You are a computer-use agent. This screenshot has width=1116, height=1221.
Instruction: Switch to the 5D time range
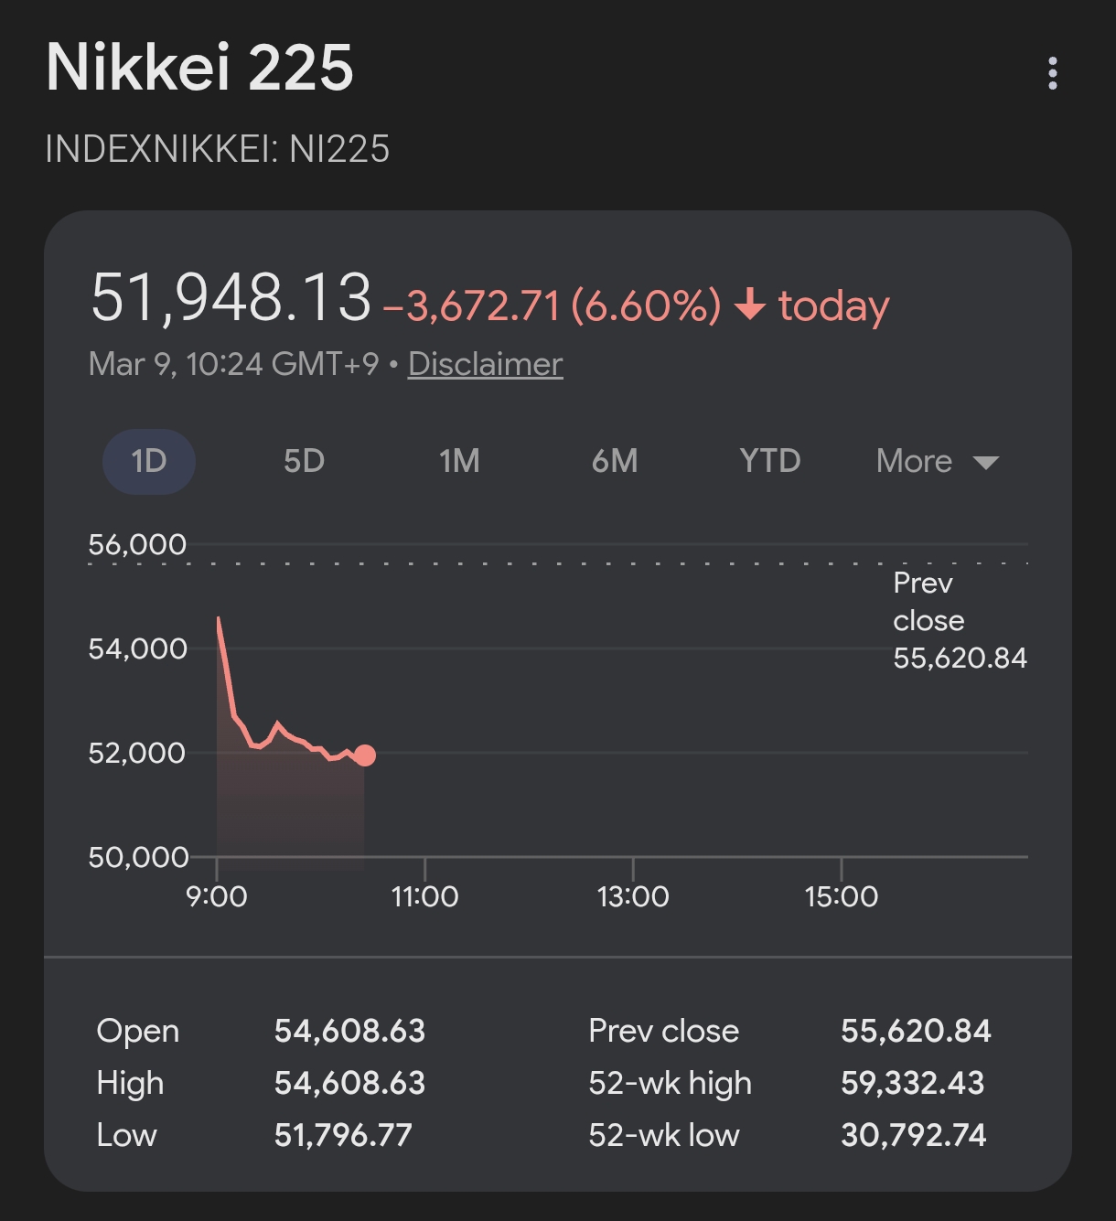coord(304,461)
